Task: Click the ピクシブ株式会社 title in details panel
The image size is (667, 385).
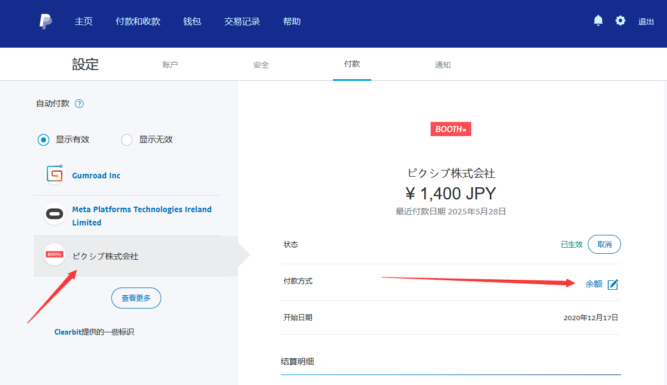Action: pos(451,173)
